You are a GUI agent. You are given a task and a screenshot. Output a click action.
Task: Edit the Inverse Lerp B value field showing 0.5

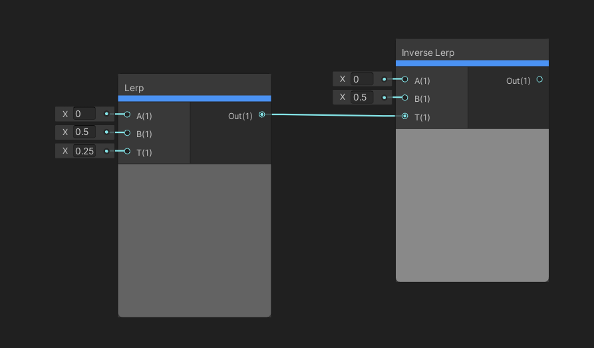[x=362, y=98]
